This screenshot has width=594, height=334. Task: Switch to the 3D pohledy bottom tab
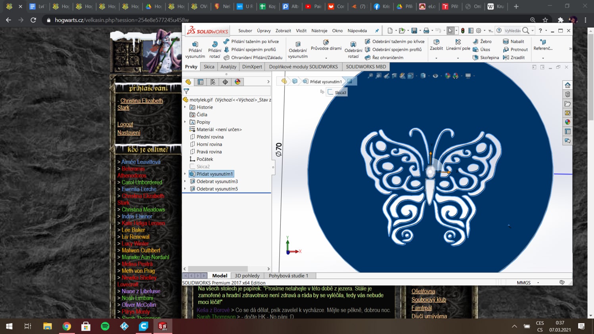247,276
